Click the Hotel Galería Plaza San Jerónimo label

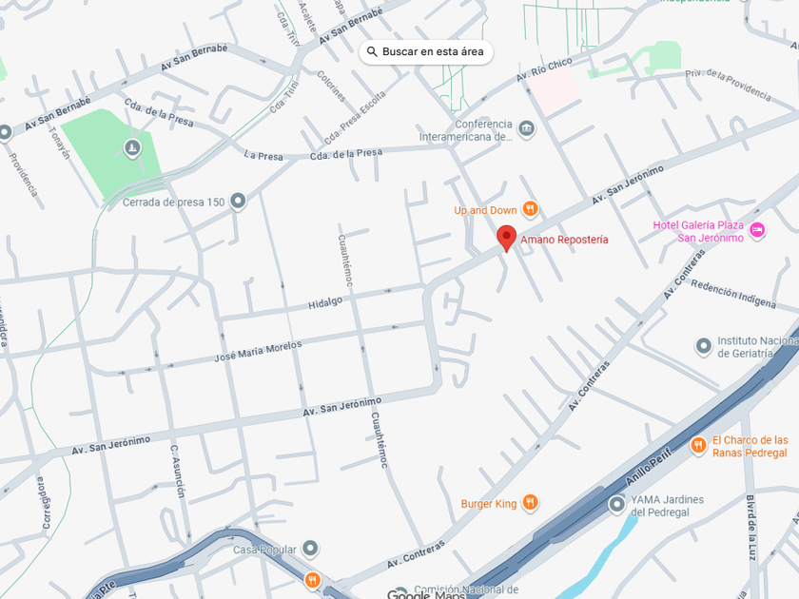(x=698, y=231)
